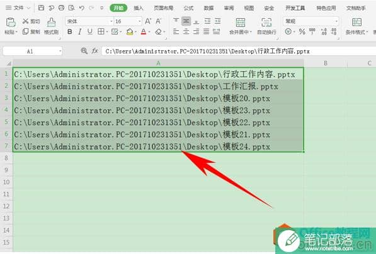
Task: Open the Formulas ribbon tab
Action: (x=188, y=8)
